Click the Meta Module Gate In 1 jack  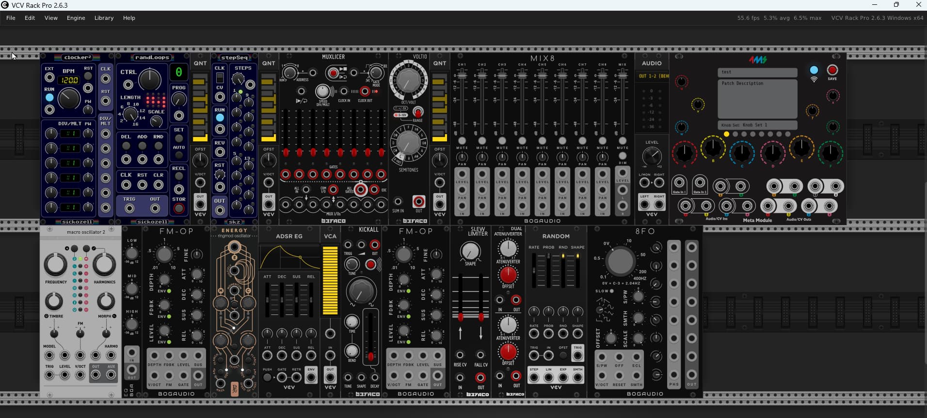tap(679, 183)
